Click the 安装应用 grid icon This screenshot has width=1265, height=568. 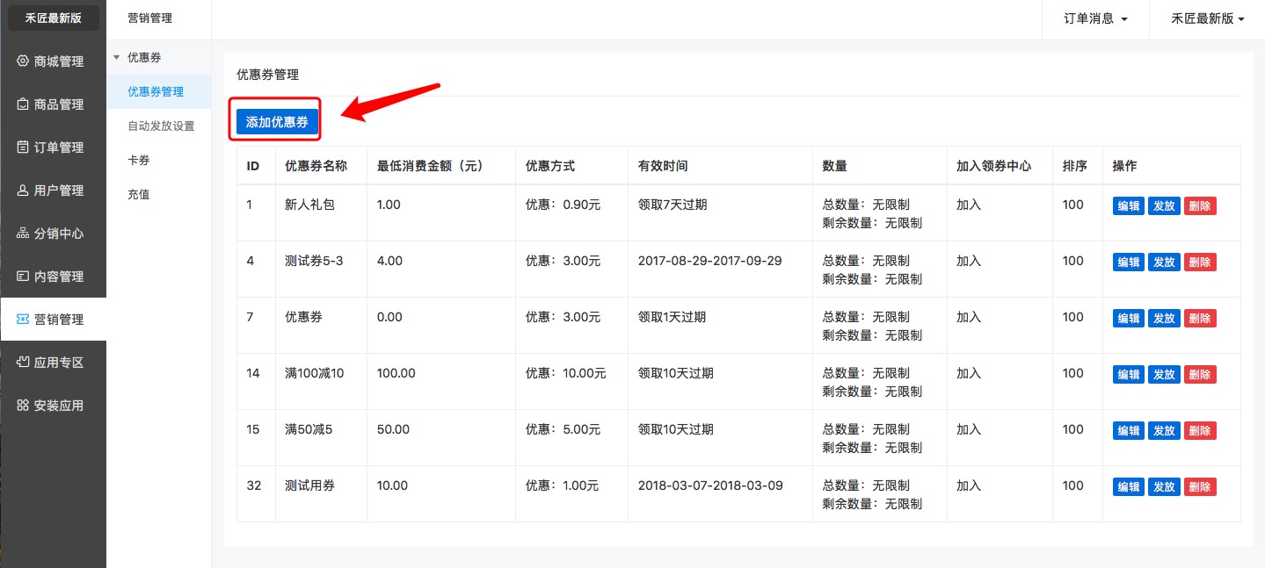click(x=23, y=406)
